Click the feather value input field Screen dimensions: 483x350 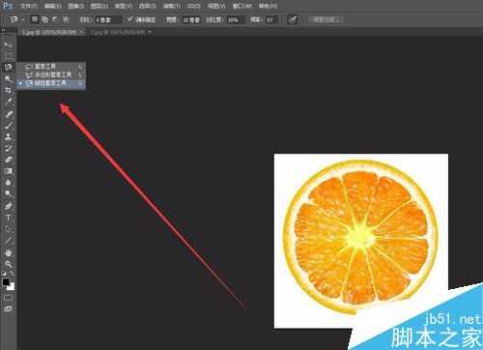[x=108, y=20]
